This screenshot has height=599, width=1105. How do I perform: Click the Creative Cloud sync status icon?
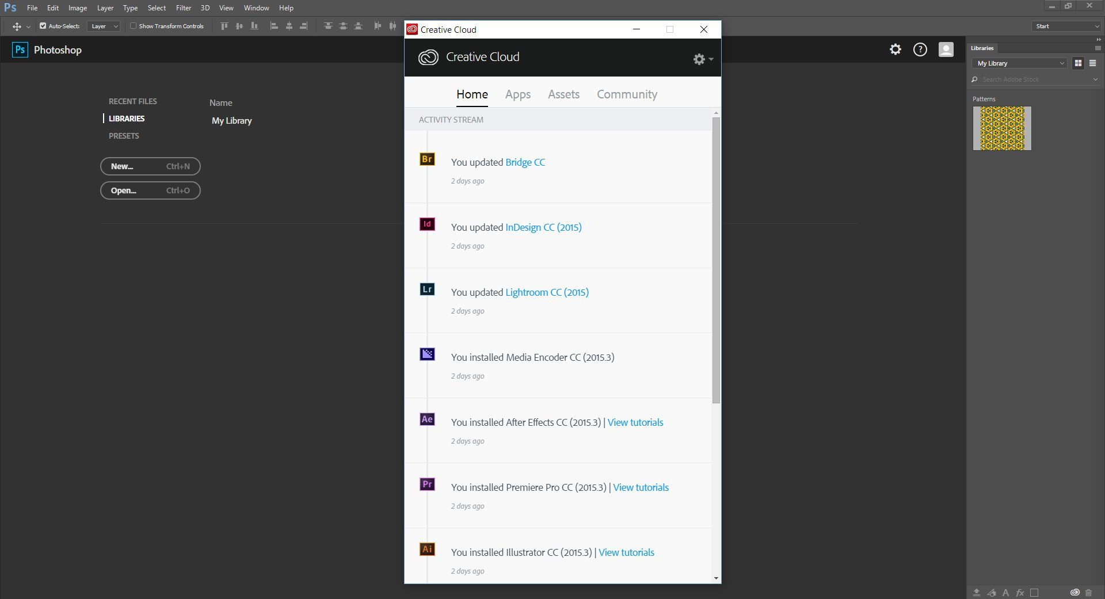tap(1074, 592)
